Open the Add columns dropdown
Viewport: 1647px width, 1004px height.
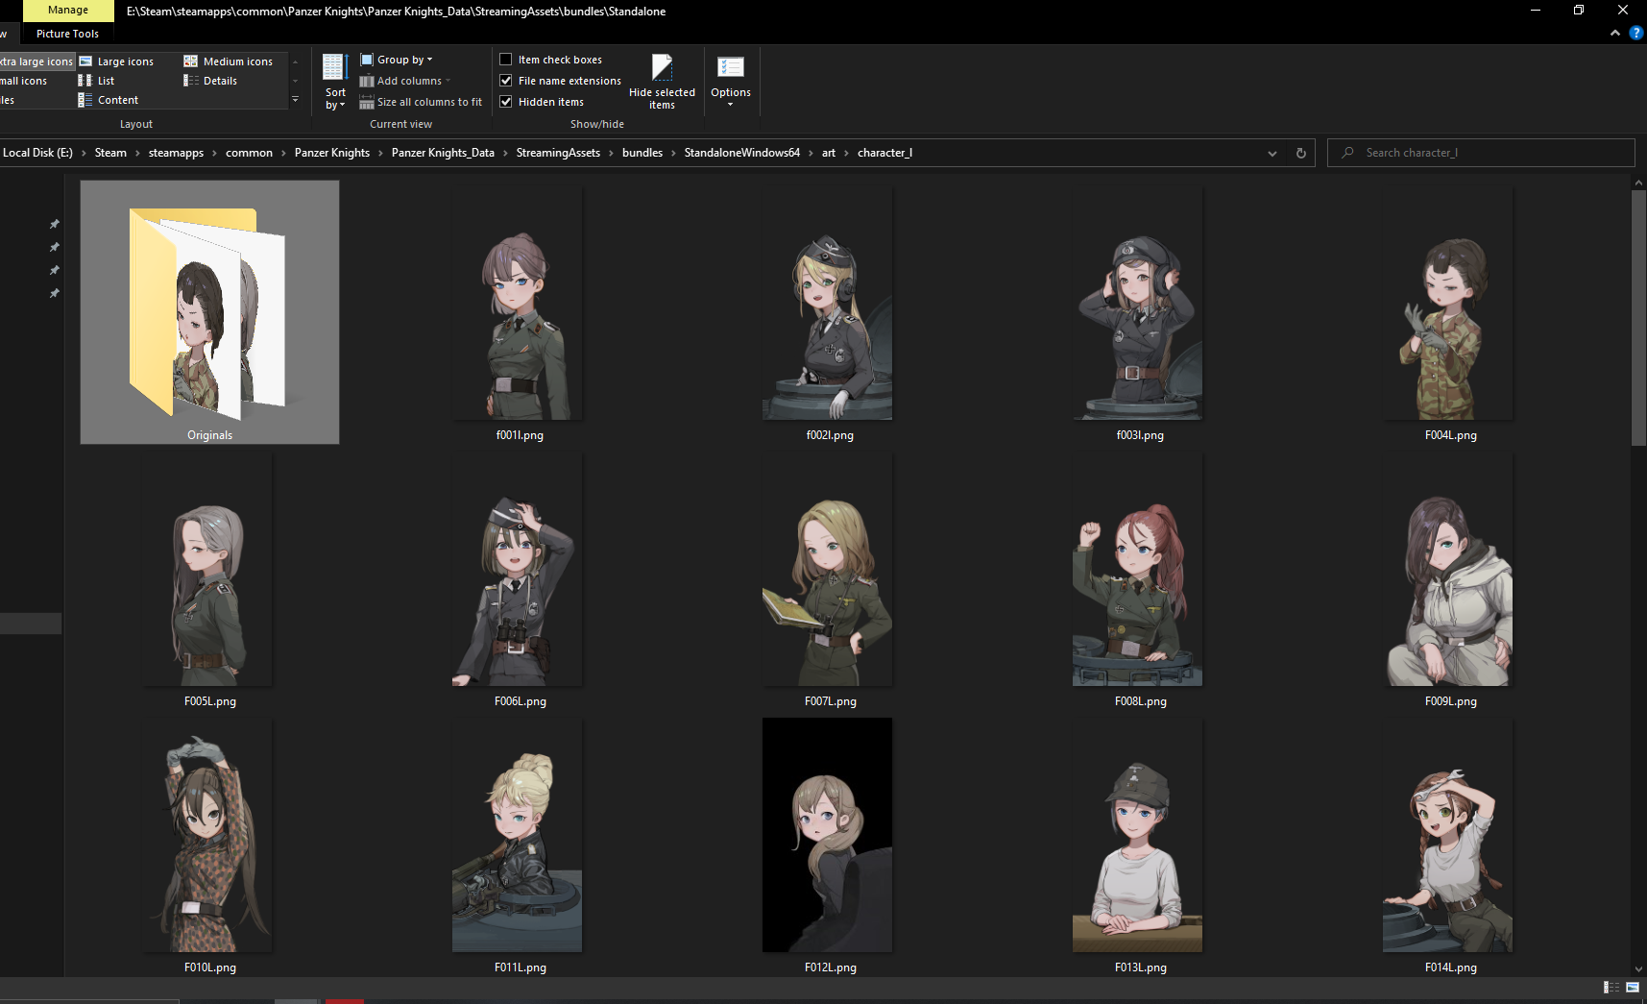[x=405, y=81]
